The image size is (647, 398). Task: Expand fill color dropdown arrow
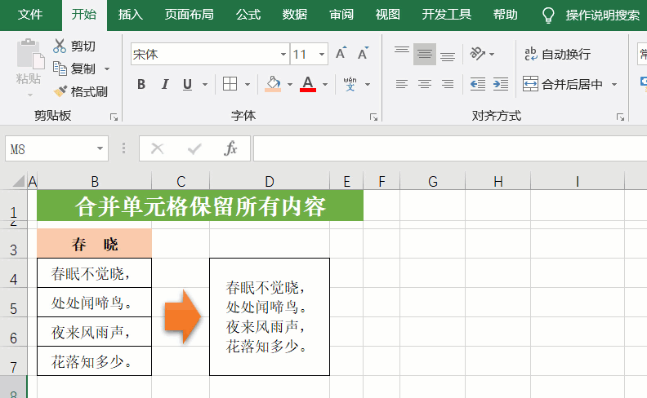290,85
